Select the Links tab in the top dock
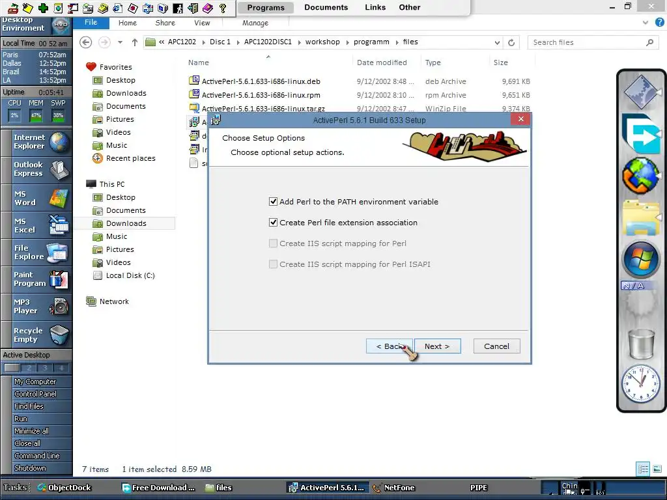This screenshot has width=667, height=500. [375, 7]
